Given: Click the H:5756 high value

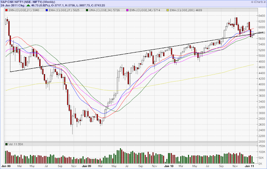Looking at the screenshot, I should coord(70,5).
